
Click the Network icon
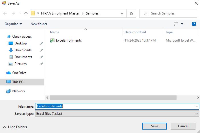pyautogui.click(x=9, y=91)
